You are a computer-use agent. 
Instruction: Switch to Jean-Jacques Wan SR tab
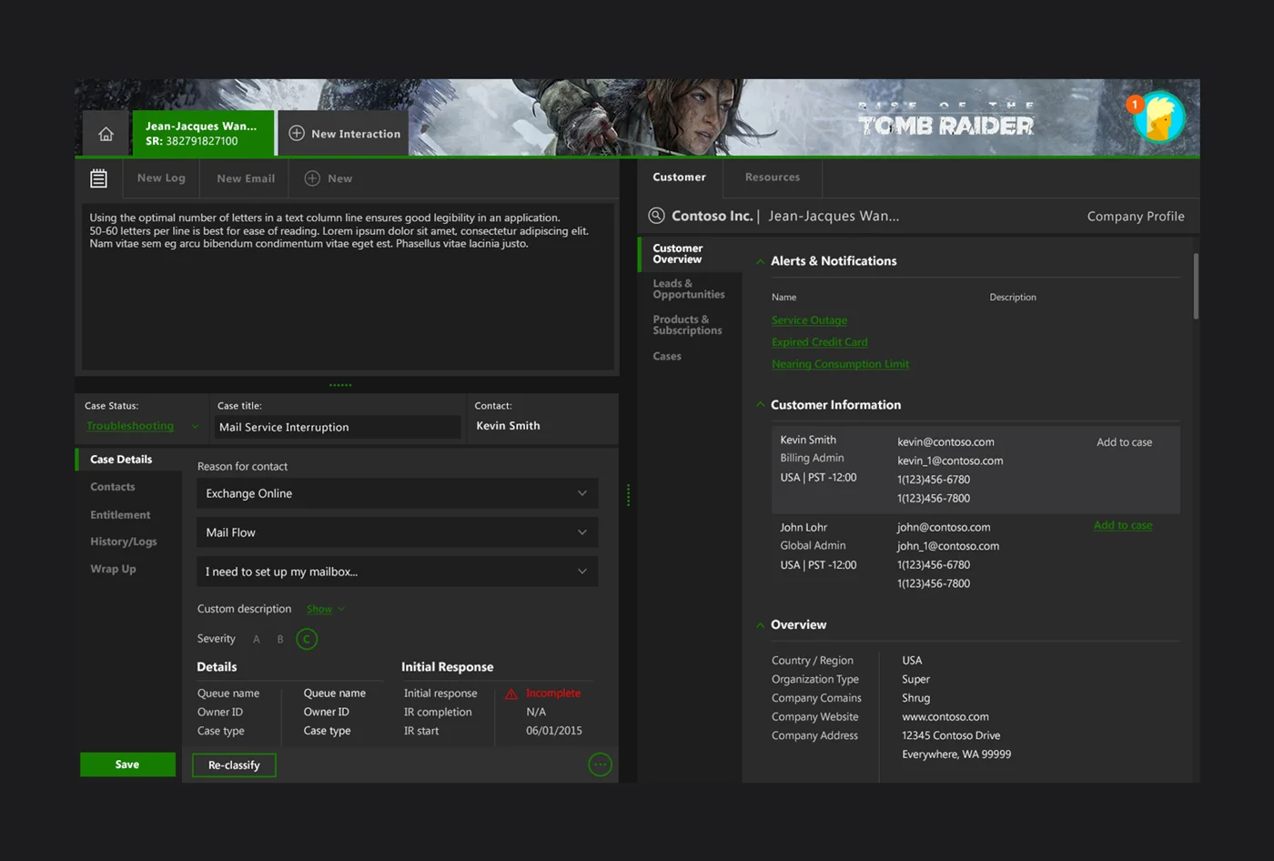coord(203,133)
